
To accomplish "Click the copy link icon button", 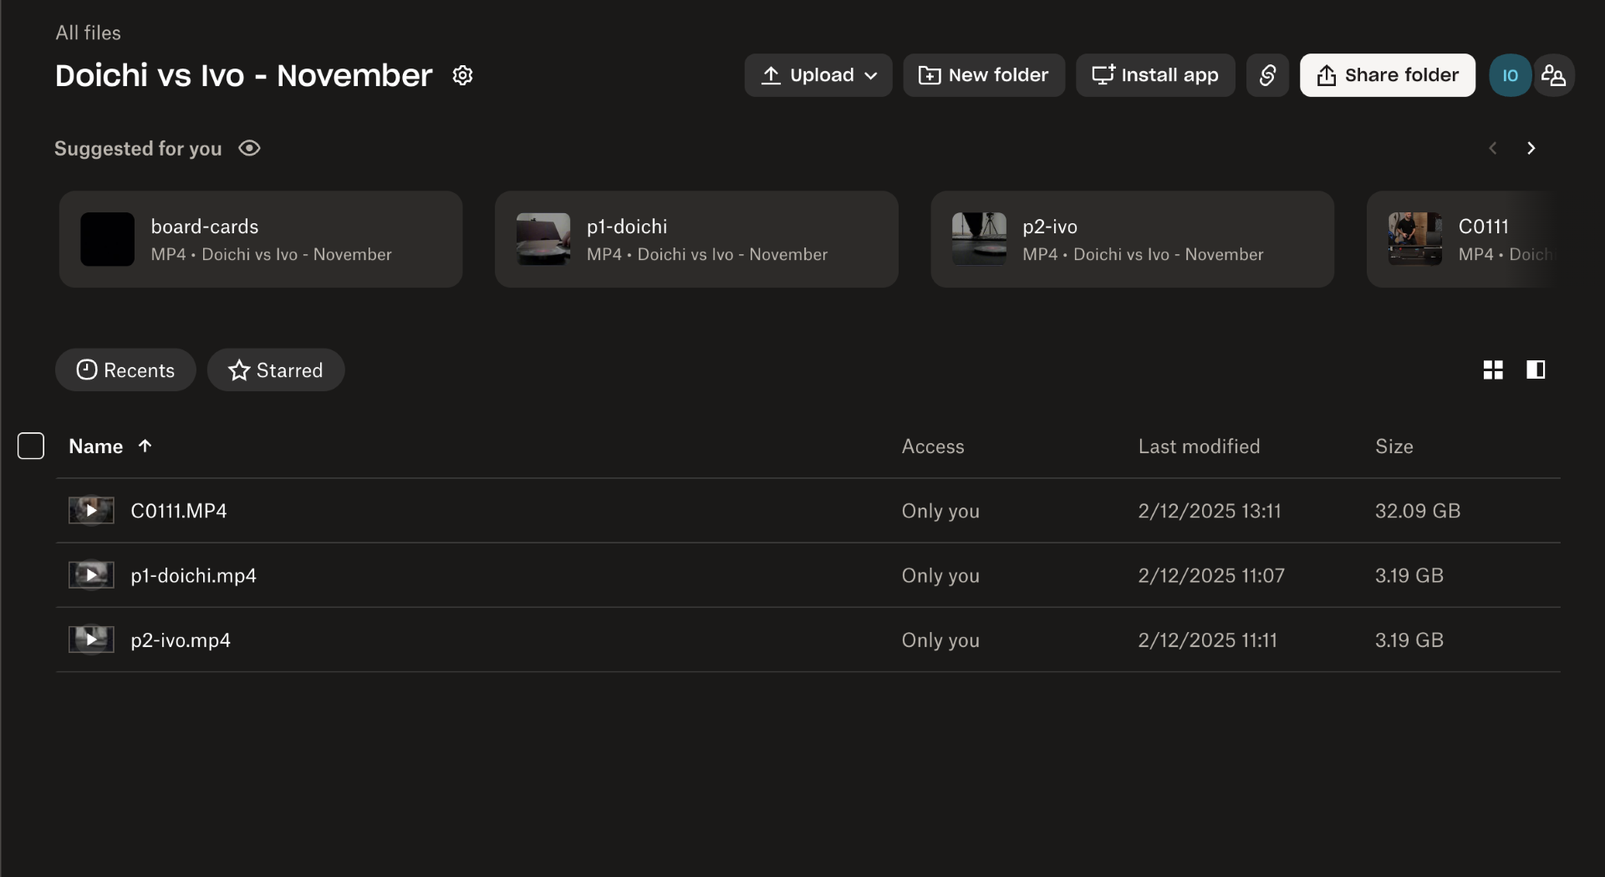I will click(1267, 75).
